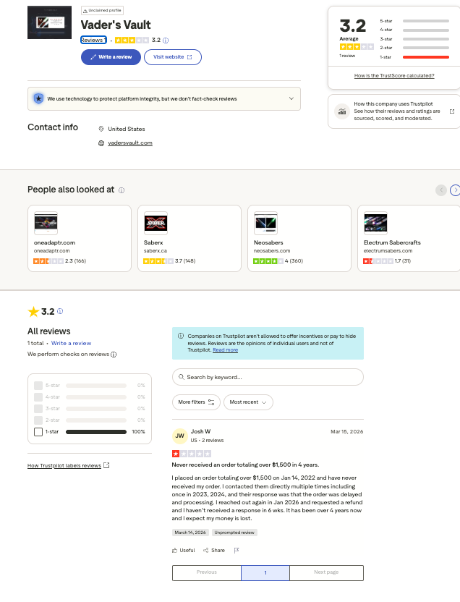
Task: Click the Unprompted review label
Action: coord(234,533)
